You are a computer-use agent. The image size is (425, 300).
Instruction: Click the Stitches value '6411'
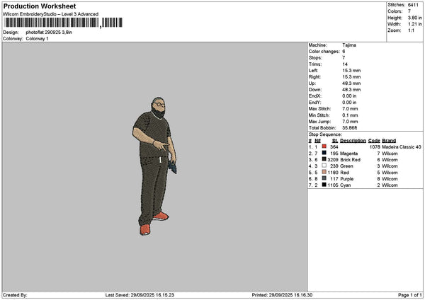click(x=413, y=5)
